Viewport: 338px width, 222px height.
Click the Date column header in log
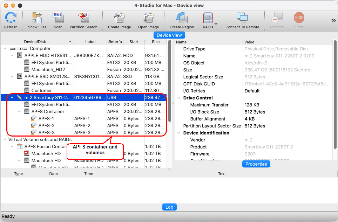[53, 174]
